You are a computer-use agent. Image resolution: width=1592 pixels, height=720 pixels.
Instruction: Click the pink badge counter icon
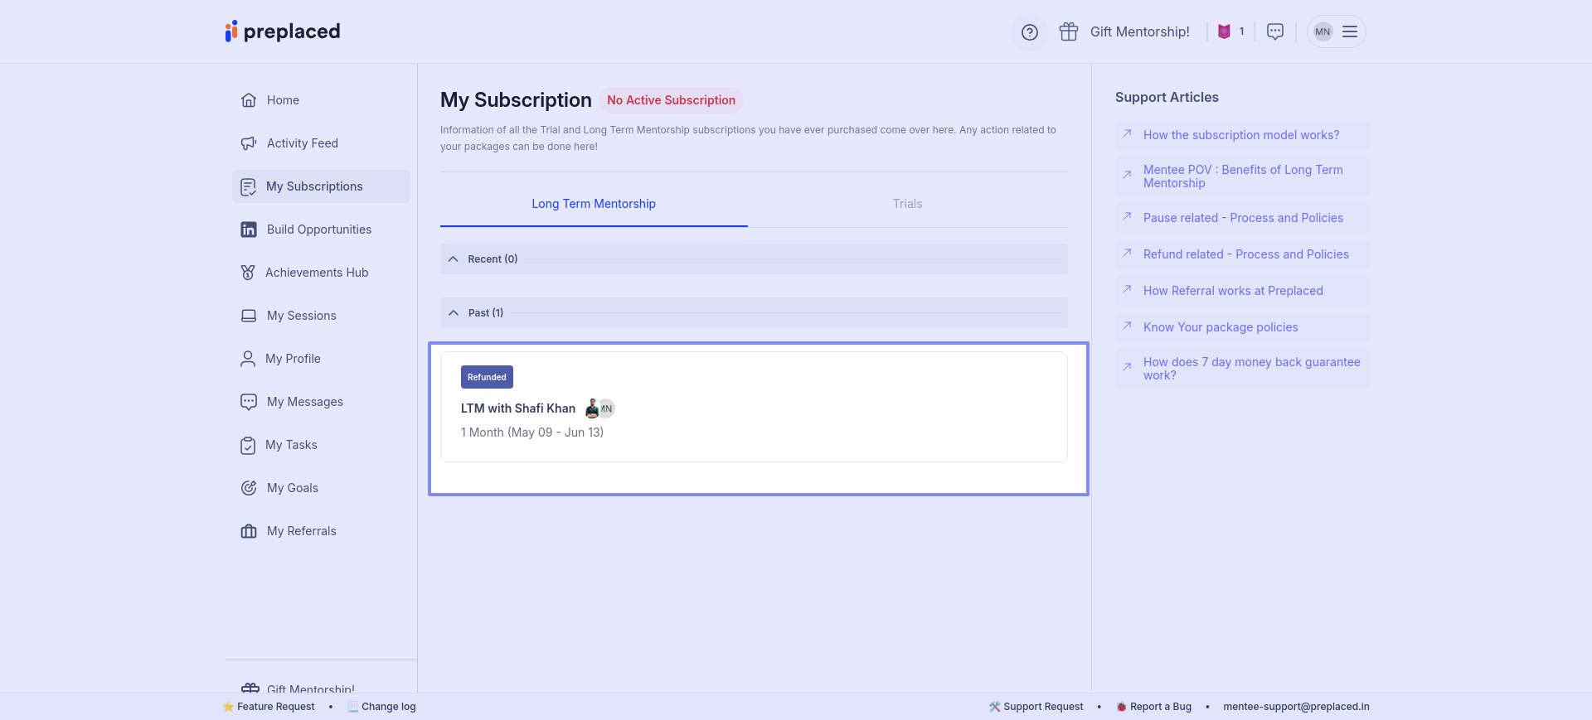1224,31
